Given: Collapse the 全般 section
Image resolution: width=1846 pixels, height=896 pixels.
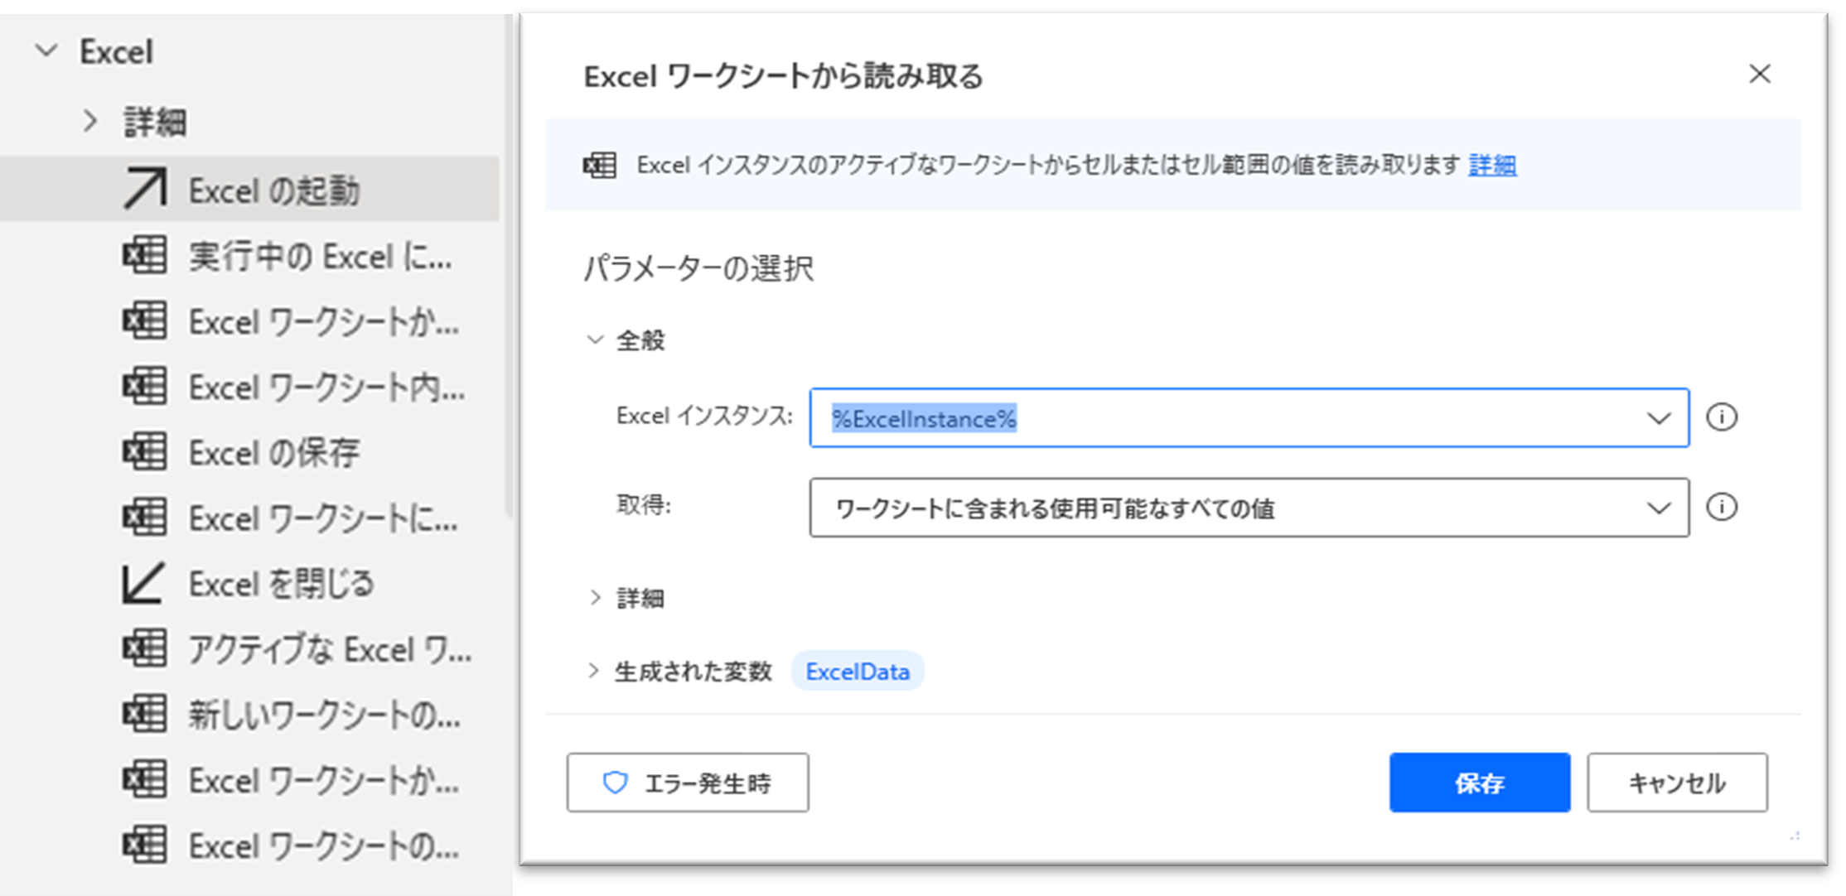Looking at the screenshot, I should 595,340.
